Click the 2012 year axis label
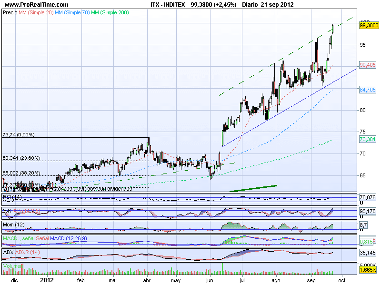 [47, 280]
